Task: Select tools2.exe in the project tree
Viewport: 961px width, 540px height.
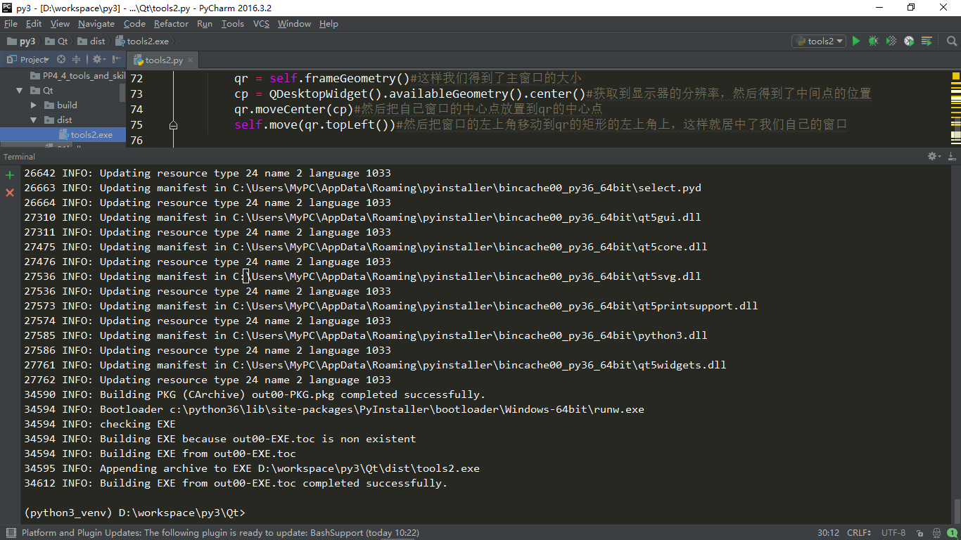Action: pyautogui.click(x=63, y=135)
